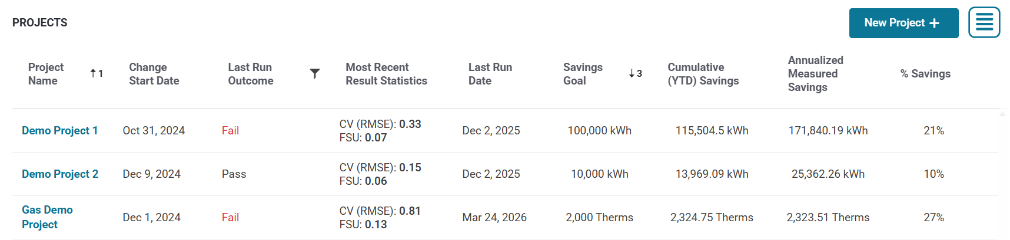This screenshot has height=240, width=1010.
Task: Click Pass outcome for Demo Project 2
Action: click(234, 174)
